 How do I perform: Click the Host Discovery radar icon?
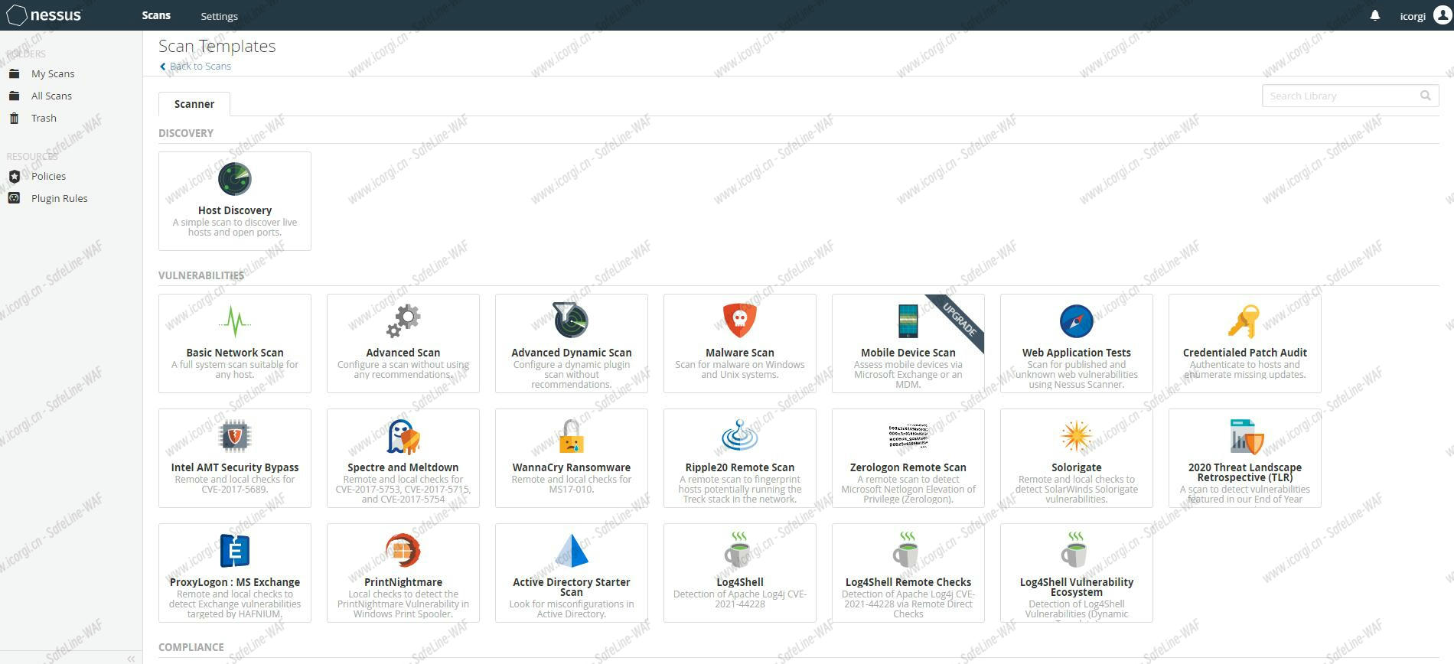tap(234, 179)
